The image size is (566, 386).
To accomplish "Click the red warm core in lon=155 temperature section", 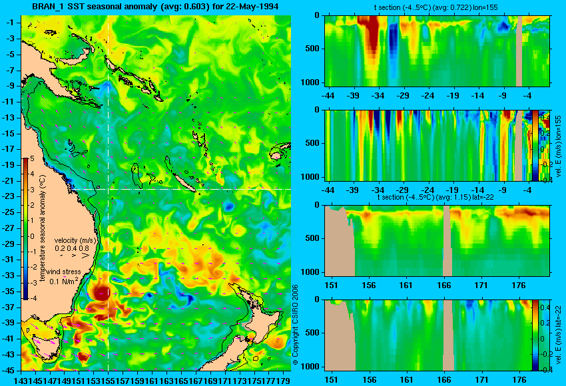I will pyautogui.click(x=372, y=36).
